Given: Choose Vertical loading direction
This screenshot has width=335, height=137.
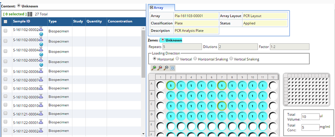Looking at the screenshot, I should (x=177, y=59).
